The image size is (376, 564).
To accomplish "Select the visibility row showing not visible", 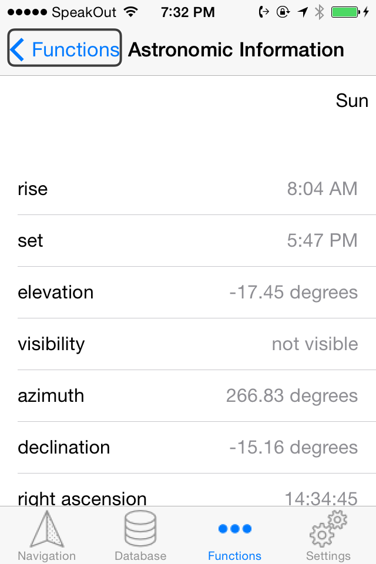I will [x=188, y=344].
